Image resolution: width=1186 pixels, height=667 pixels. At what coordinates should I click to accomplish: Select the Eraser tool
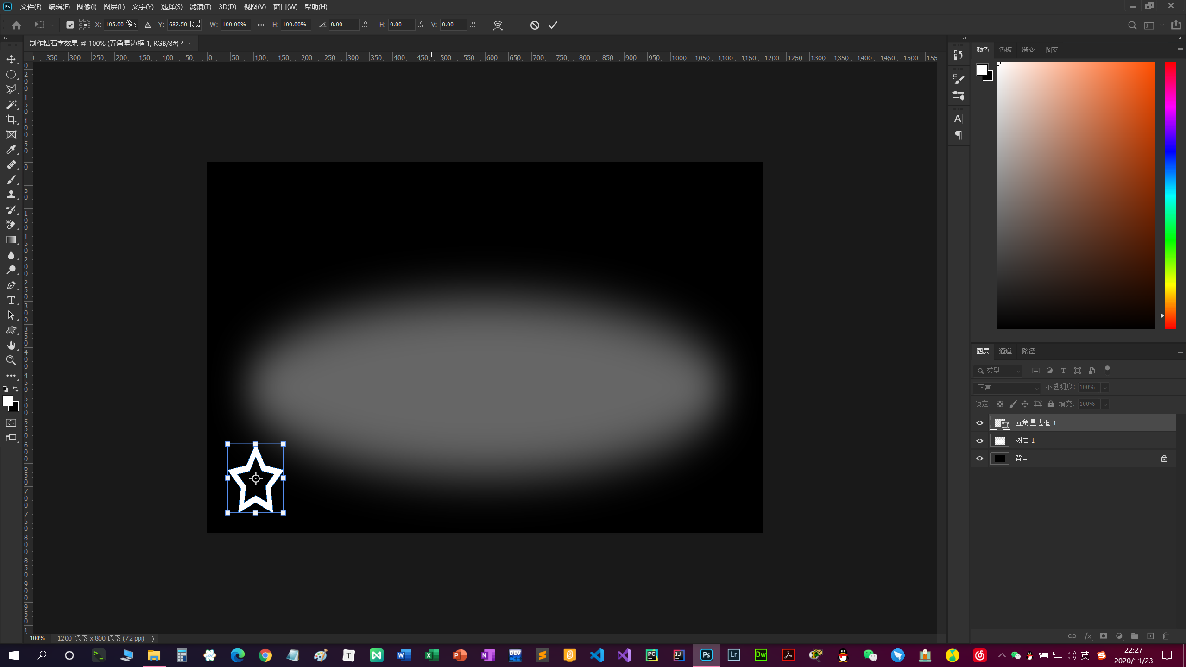point(11,225)
